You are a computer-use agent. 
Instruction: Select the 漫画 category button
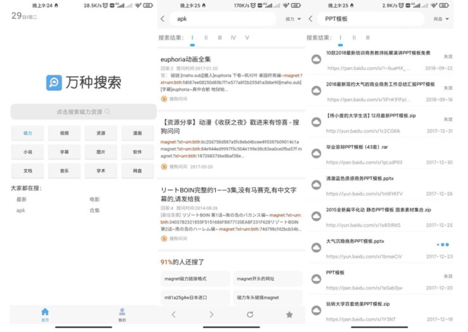point(138,132)
